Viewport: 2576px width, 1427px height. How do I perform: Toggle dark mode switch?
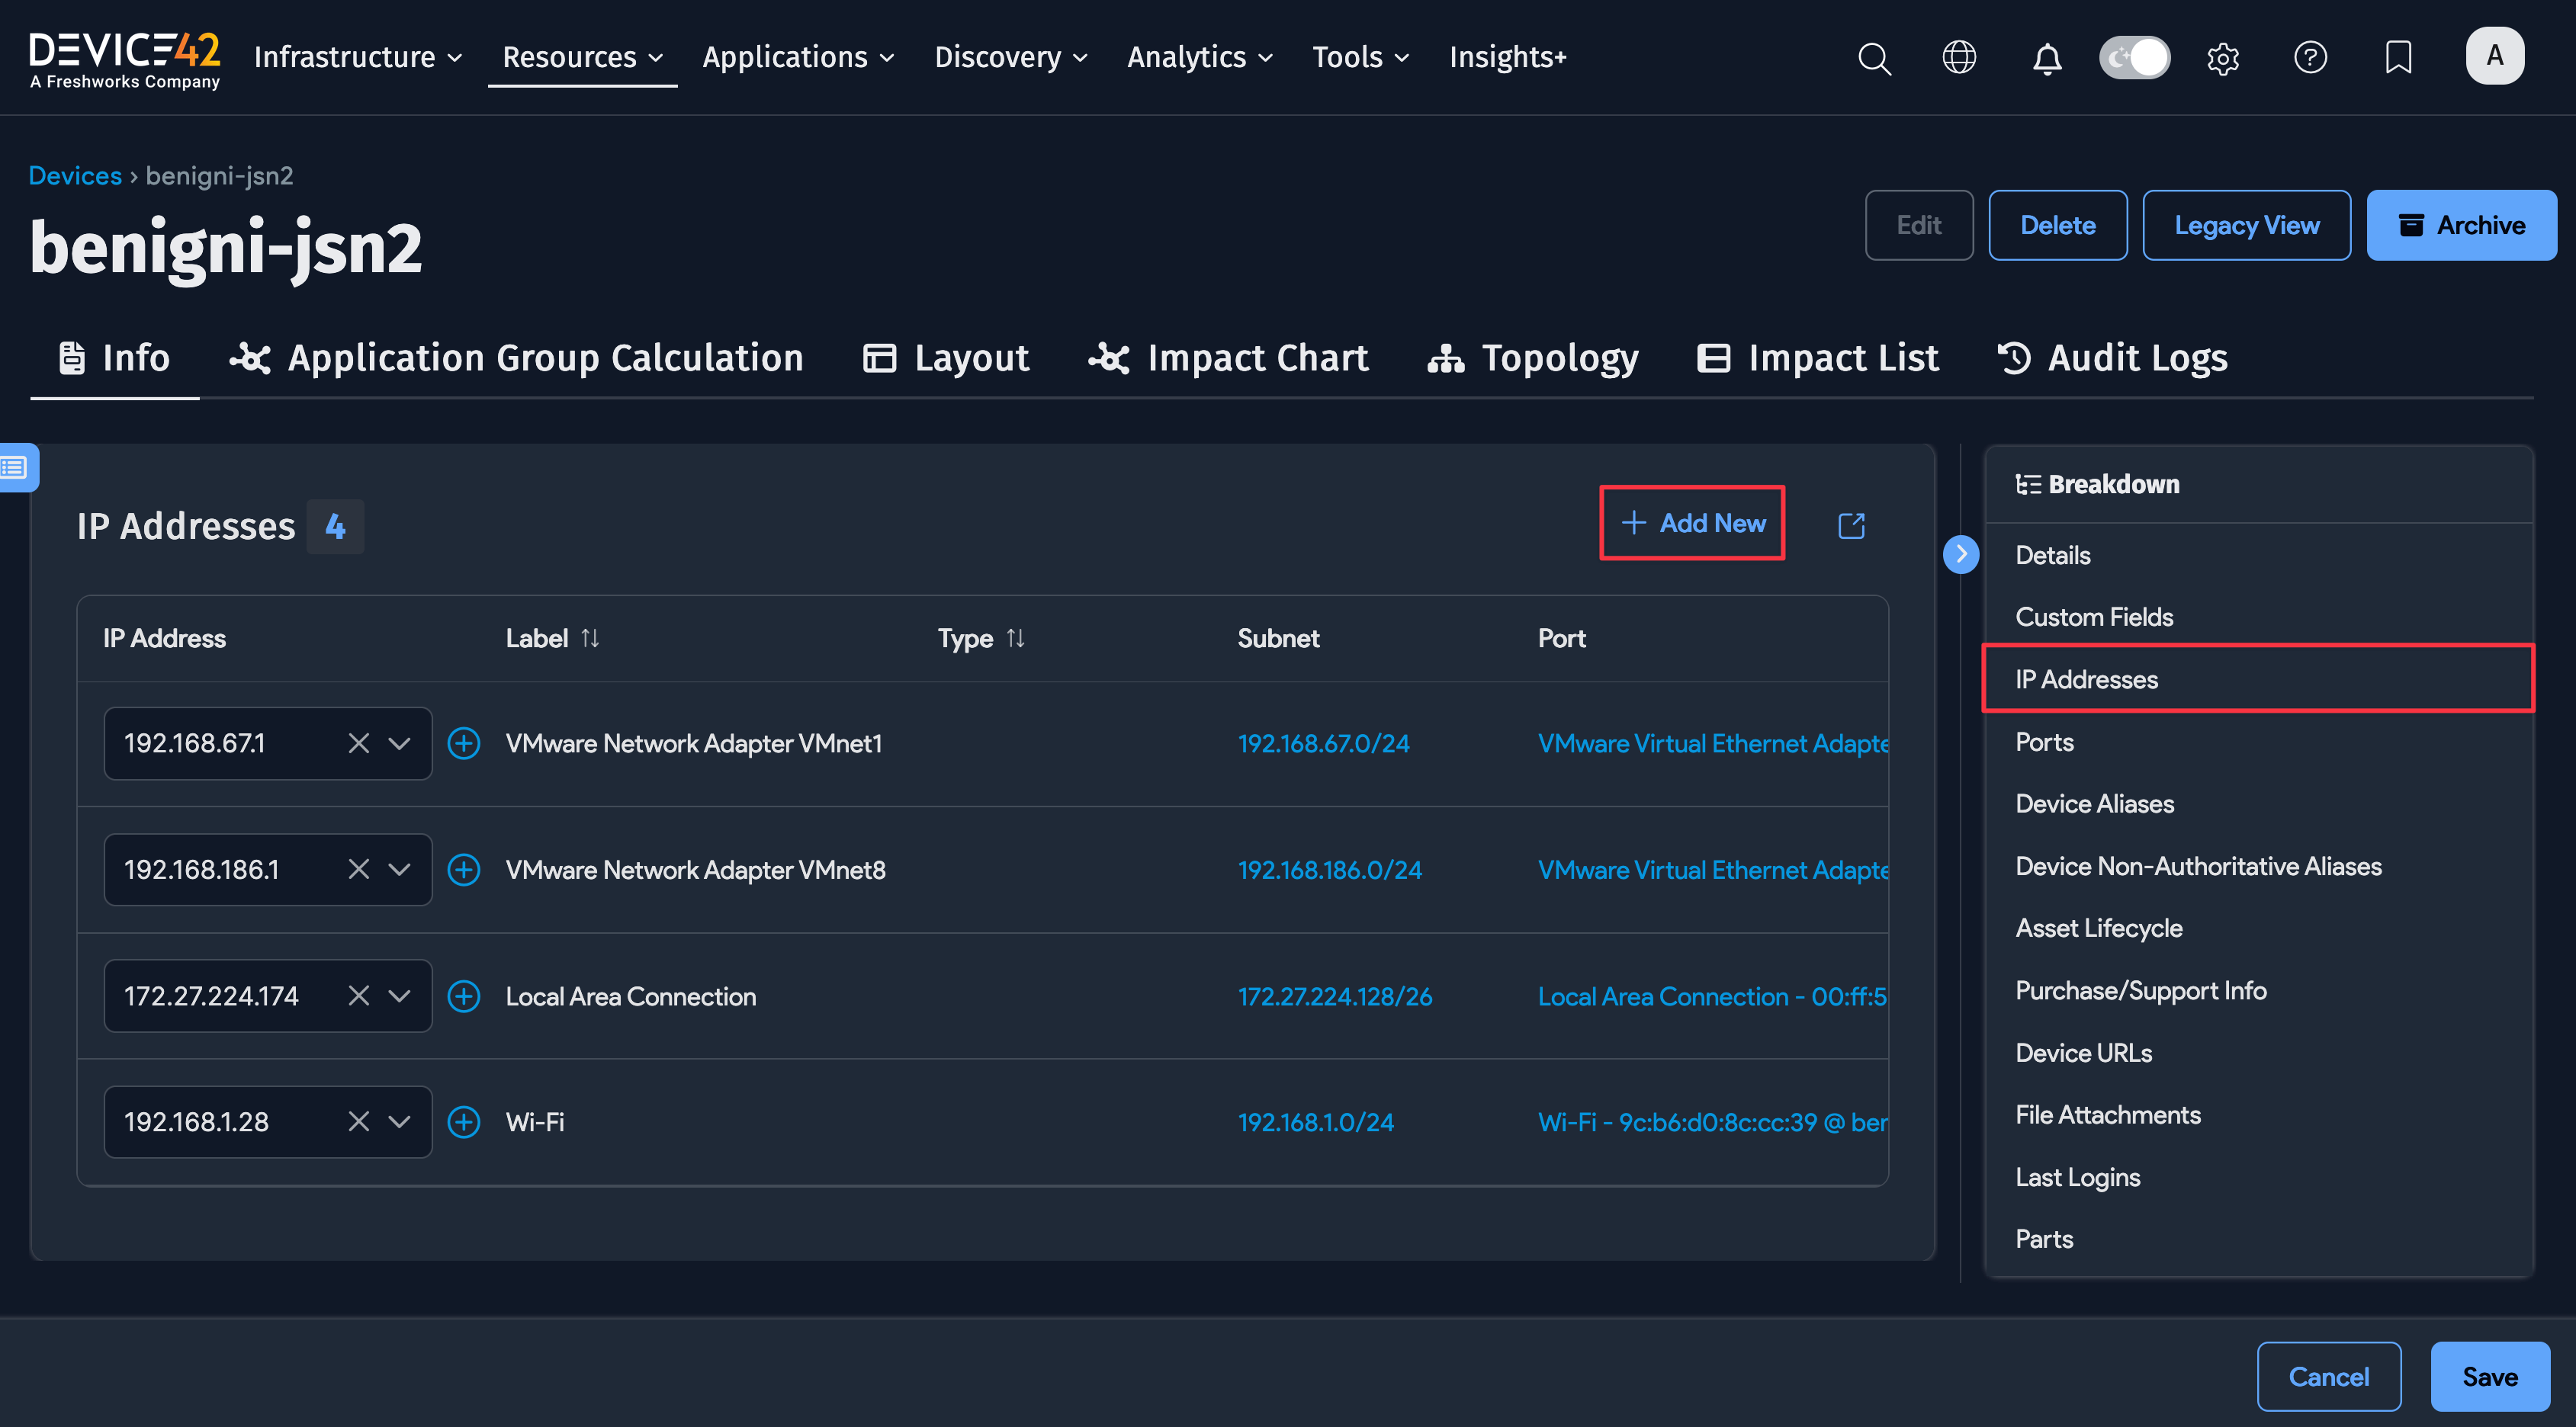tap(2134, 57)
